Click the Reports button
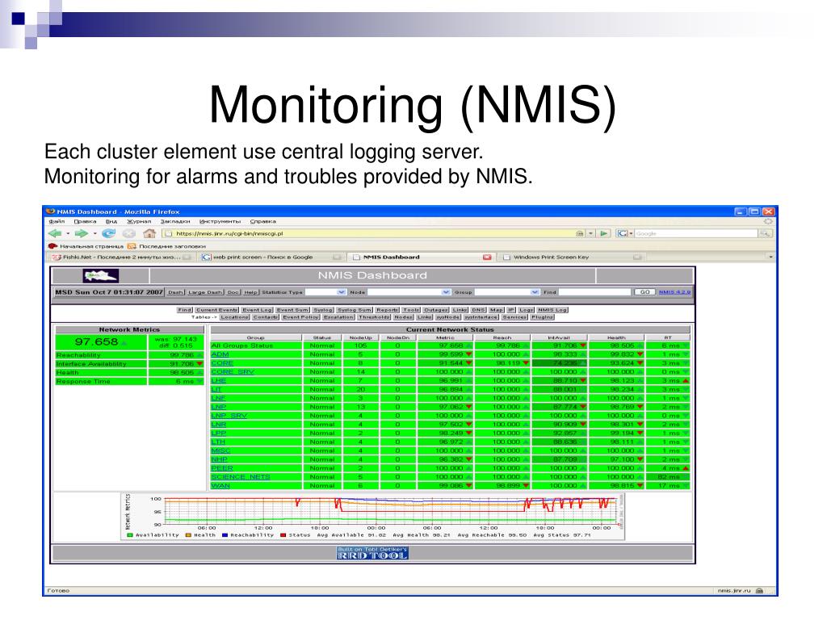The width and height of the screenshot is (827, 620). (387, 310)
